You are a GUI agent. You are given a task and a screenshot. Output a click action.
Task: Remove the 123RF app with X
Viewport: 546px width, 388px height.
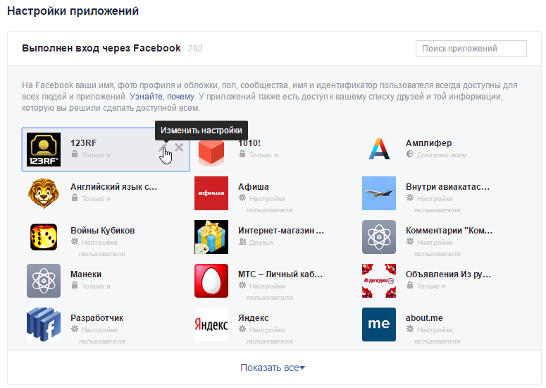[179, 147]
